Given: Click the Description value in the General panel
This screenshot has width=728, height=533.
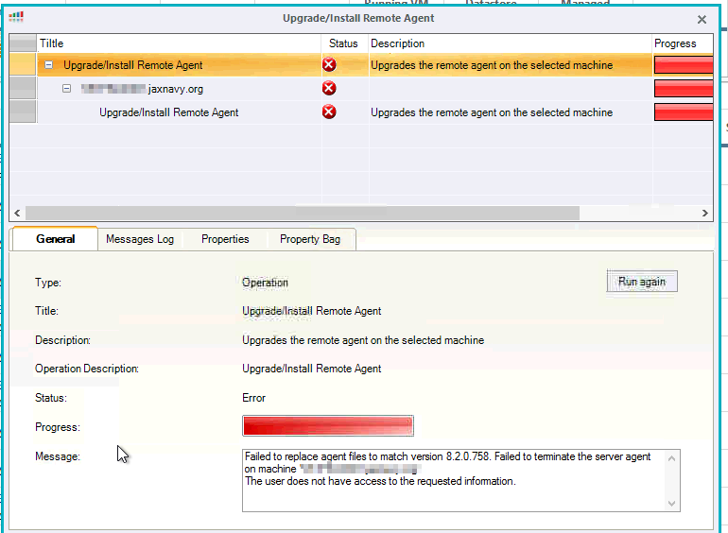Looking at the screenshot, I should click(x=363, y=340).
